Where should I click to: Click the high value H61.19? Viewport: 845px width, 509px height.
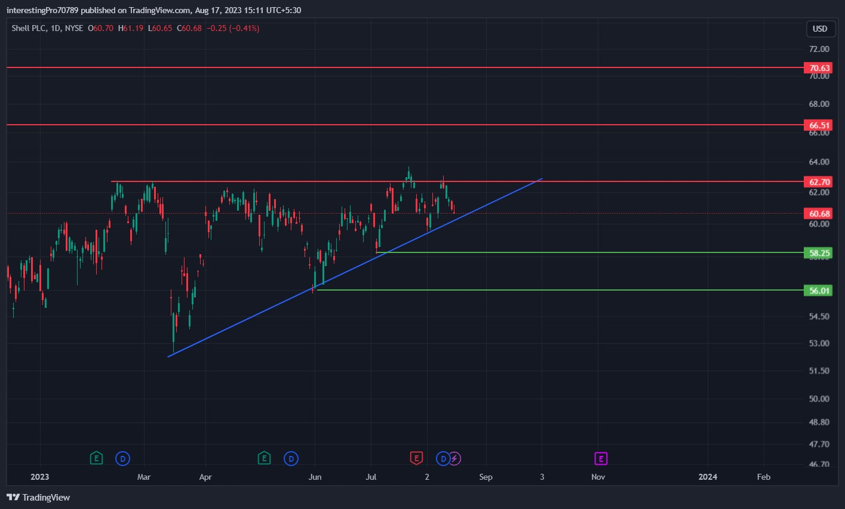(x=130, y=28)
